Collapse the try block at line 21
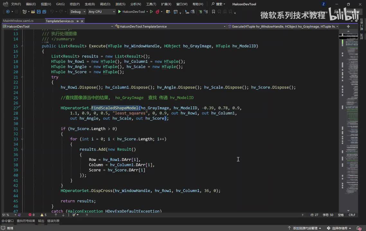 [23, 77]
